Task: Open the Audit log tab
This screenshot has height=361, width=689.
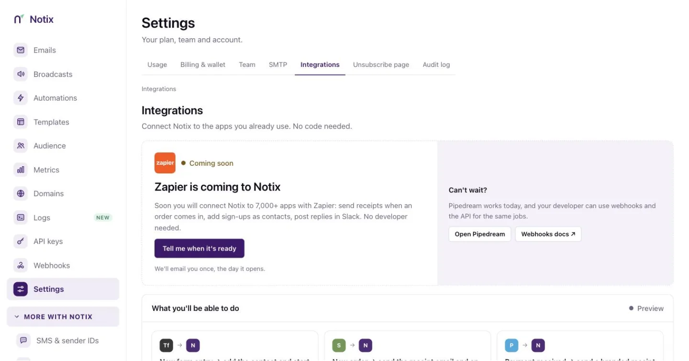Action: [436, 64]
